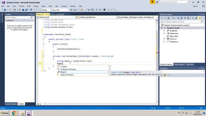Click the New Project toolbar icon
The image size is (206, 116).
(x=15, y=10)
